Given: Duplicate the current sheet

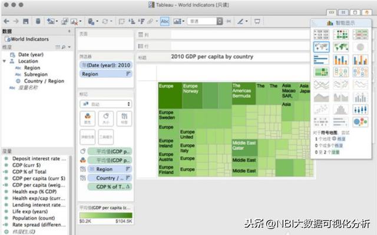Looking at the screenshot, I should tap(65, 21).
